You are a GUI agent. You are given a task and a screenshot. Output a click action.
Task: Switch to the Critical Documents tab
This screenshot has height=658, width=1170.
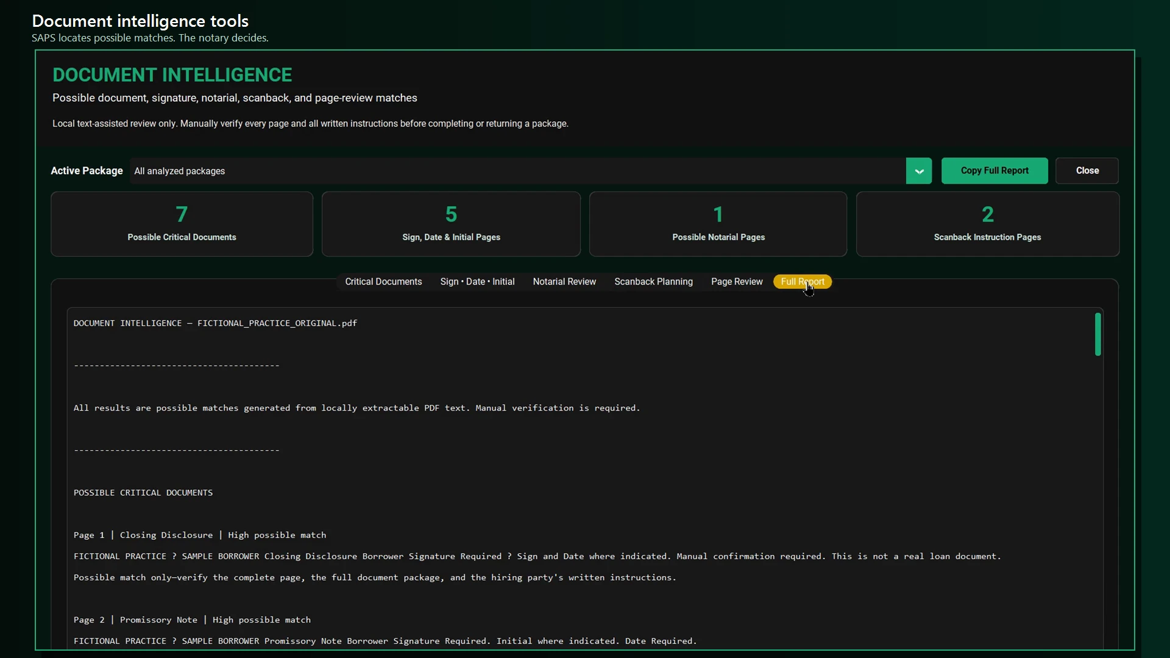[x=383, y=281]
